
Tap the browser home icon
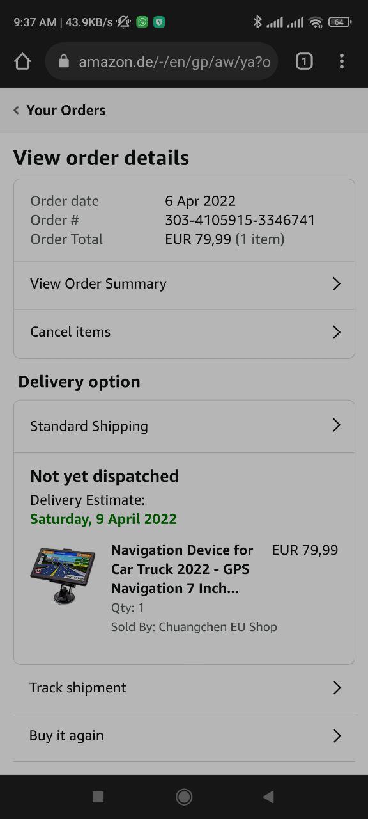[x=22, y=61]
